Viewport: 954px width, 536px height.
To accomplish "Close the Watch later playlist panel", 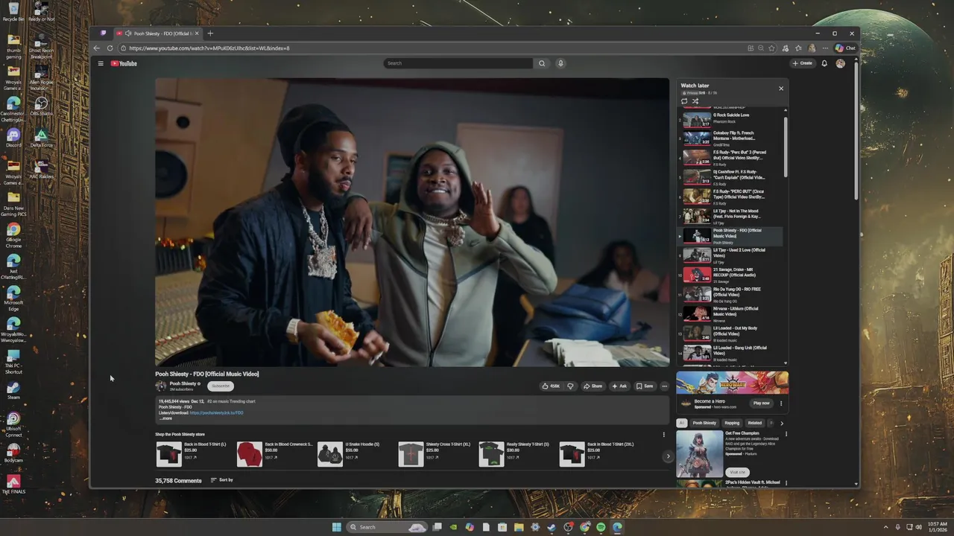I will point(781,88).
